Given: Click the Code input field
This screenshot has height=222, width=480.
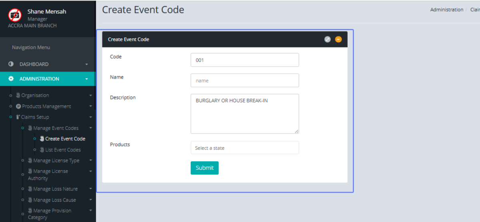Looking at the screenshot, I should 244,60.
